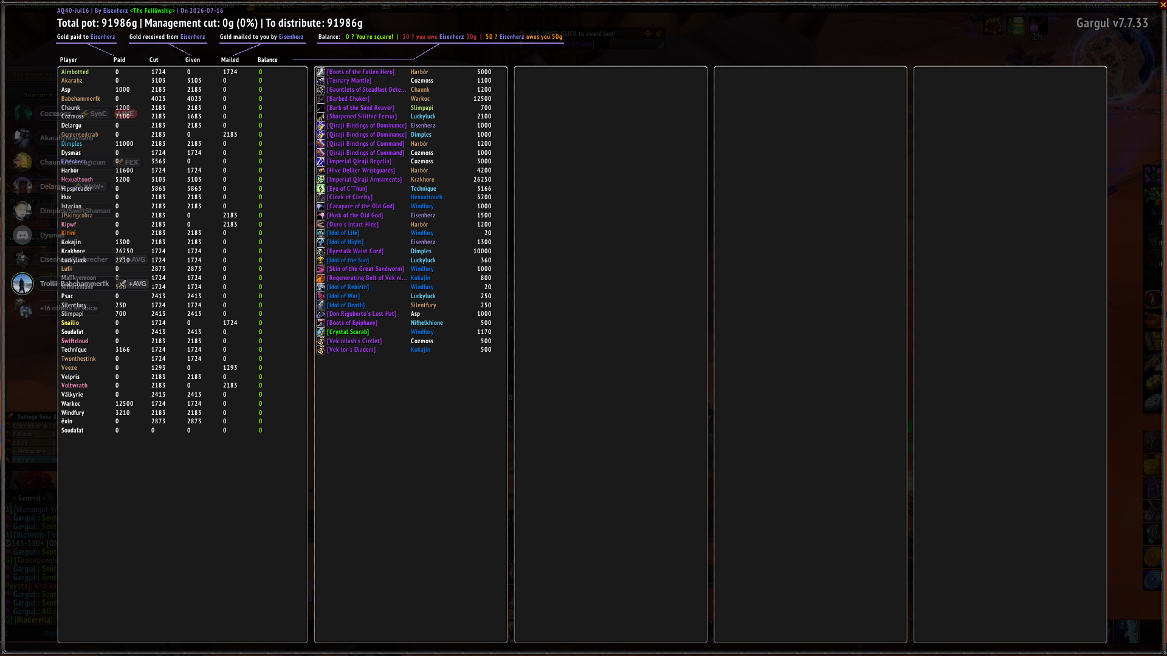
Task: Click the Ternary Mantle item icon
Action: point(320,81)
